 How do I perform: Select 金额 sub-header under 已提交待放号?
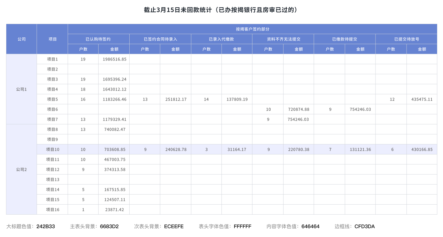(x=422, y=49)
